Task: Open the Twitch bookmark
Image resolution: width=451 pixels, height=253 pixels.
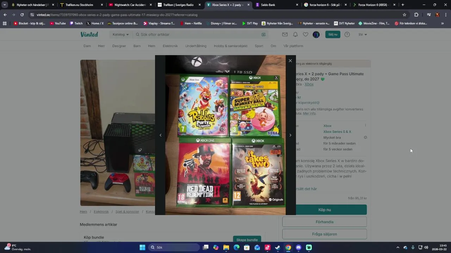Action: click(76, 24)
